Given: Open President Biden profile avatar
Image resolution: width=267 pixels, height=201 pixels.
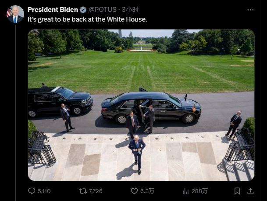Looking at the screenshot, I should coord(15,14).
